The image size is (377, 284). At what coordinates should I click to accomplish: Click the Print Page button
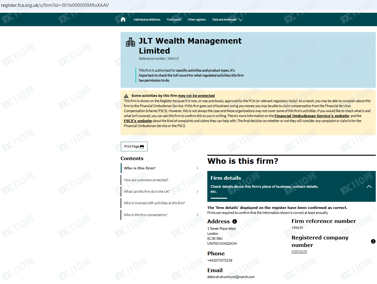(x=134, y=146)
